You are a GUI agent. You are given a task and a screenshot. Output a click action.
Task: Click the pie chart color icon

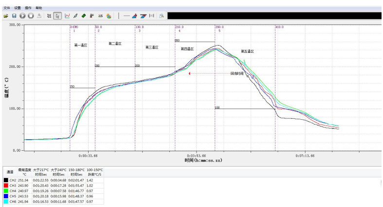(x=109, y=16)
